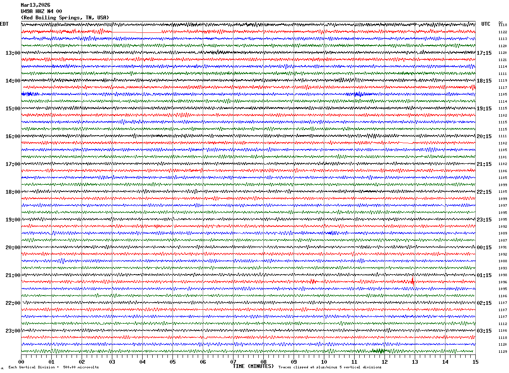Click the value 1129 in the right column
Viewport: 509px width, 373px height.
coord(503,352)
